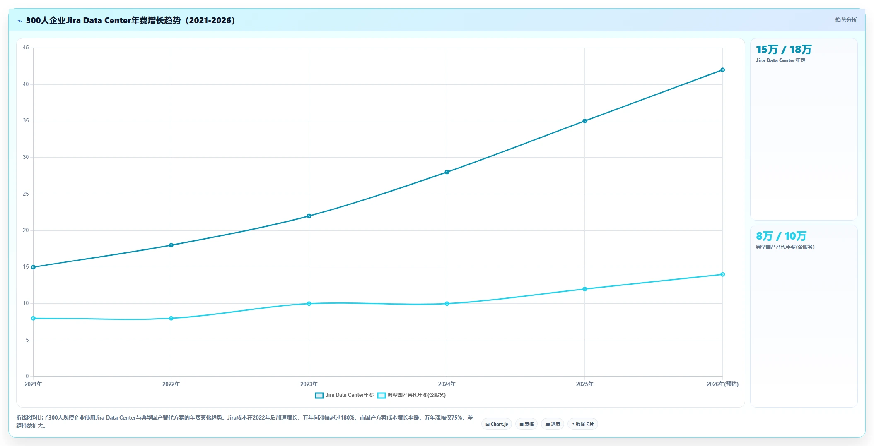
Task: Click the 表格 tag pill
Action: click(x=526, y=424)
